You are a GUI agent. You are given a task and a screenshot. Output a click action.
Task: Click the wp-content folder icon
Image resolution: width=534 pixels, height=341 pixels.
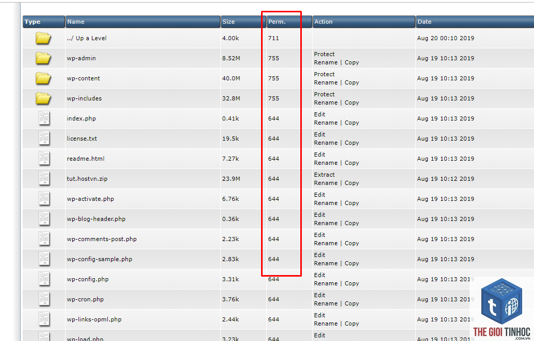tap(43, 78)
